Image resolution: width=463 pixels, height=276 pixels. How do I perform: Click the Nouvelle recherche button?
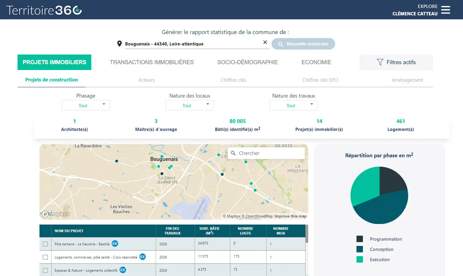[x=303, y=44]
